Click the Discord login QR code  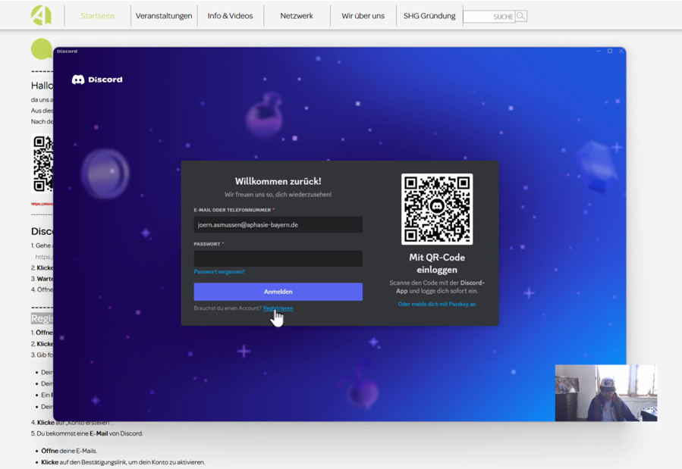click(436, 209)
